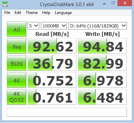The height and width of the screenshot is (123, 134).
Task: Start the Seq sequential test
Action: click(17, 46)
